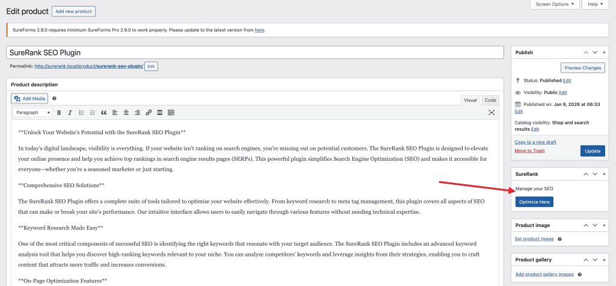Collapse the Product image panel
616x286 pixels.
pos(604,225)
